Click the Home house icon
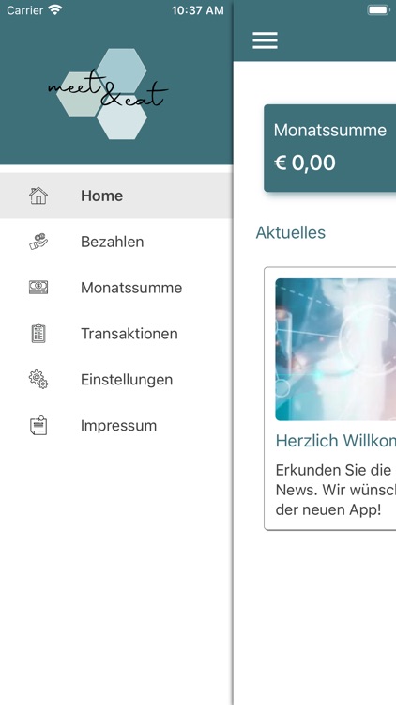 click(x=38, y=196)
